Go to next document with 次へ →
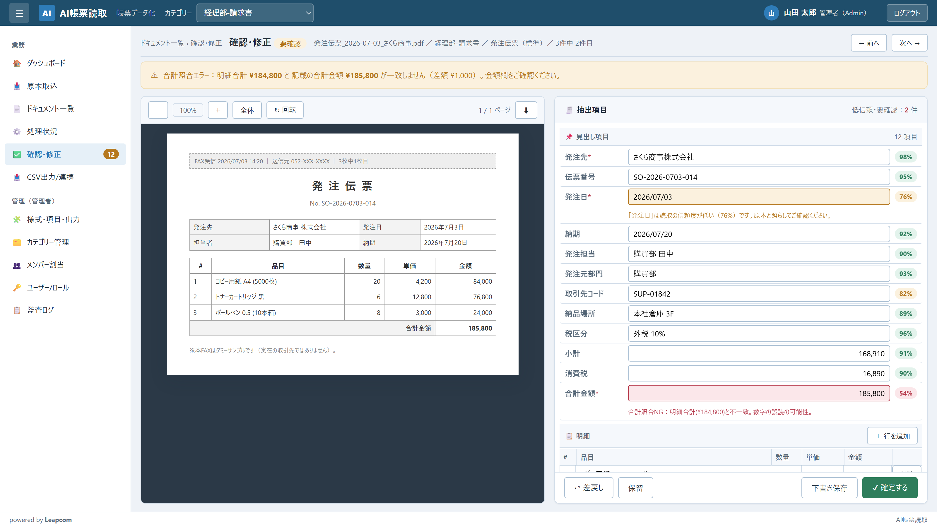Image resolution: width=937 pixels, height=527 pixels. tap(909, 43)
